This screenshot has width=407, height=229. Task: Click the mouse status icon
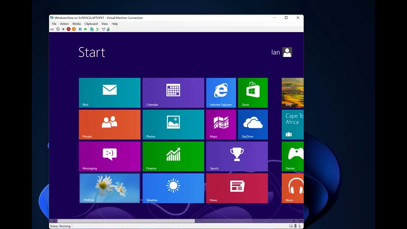click(295, 226)
